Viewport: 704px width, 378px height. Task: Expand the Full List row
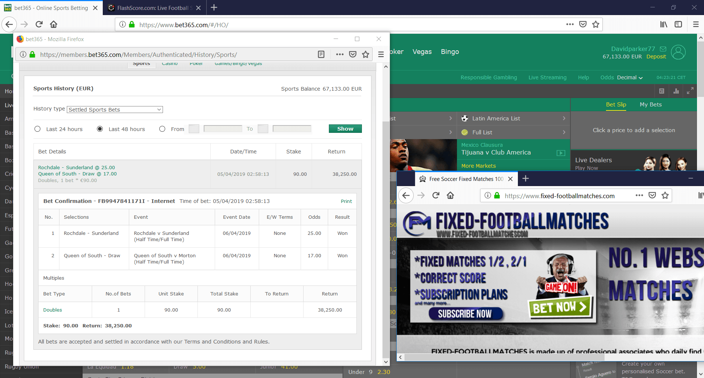514,132
